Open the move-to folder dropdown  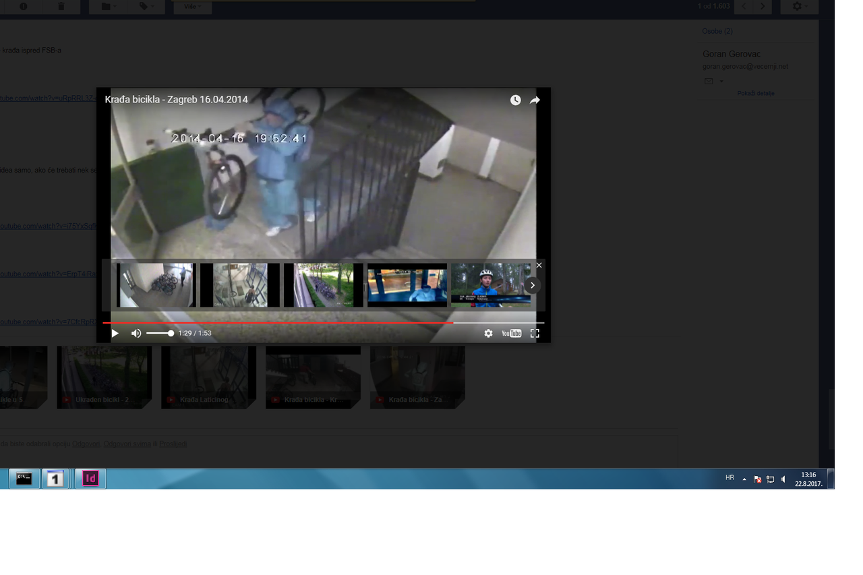(x=109, y=7)
